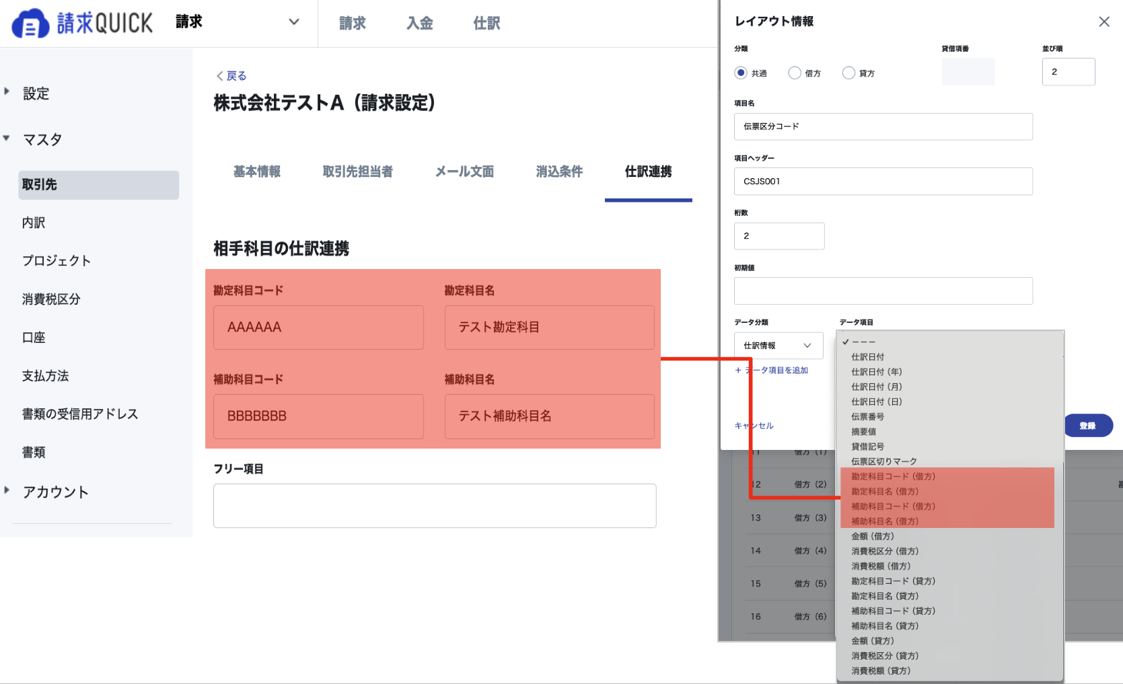Switch to the メール文面 tab

(x=464, y=172)
